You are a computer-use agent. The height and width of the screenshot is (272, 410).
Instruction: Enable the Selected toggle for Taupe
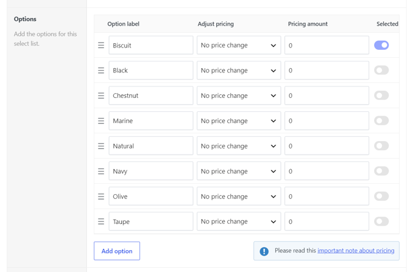pyautogui.click(x=381, y=221)
